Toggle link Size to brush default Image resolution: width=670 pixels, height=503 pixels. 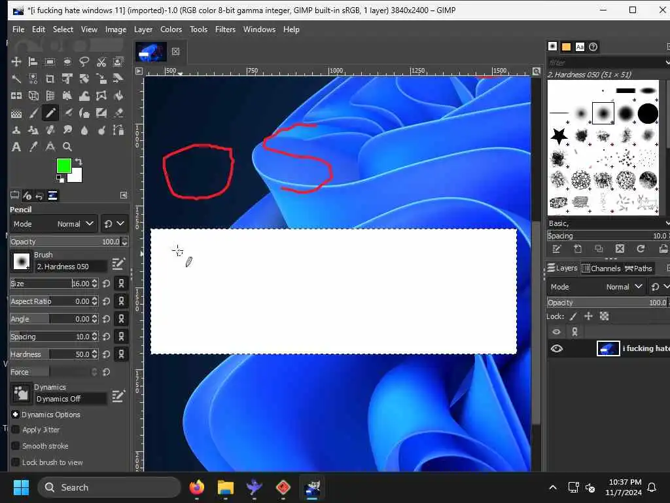tap(121, 283)
